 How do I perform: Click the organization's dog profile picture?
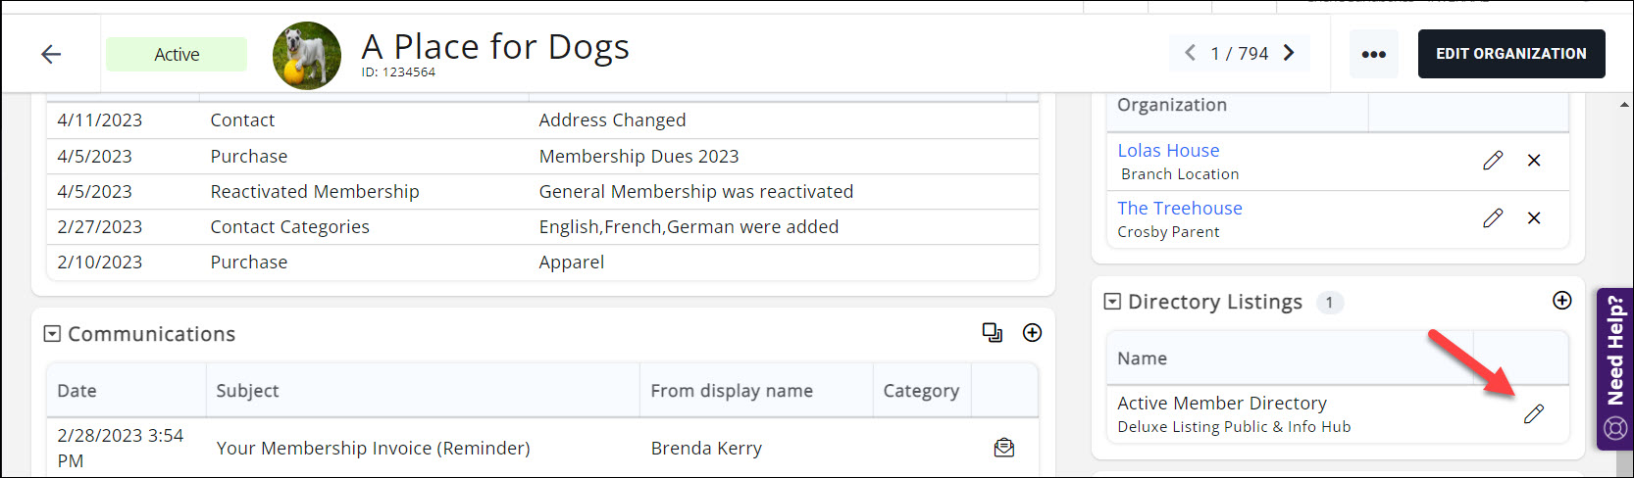click(x=307, y=55)
